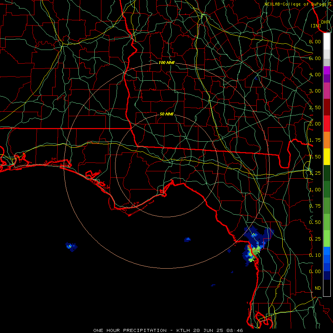The width and height of the screenshot is (333, 333).
Task: Click the small offshore rain cell in southwest gulf
Action: point(71,247)
